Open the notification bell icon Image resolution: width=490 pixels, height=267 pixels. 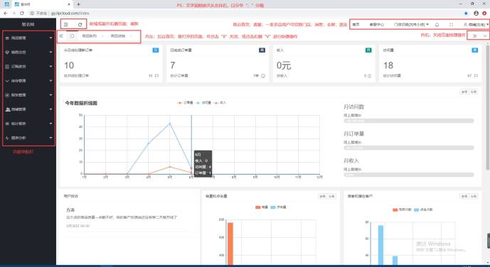point(437,24)
